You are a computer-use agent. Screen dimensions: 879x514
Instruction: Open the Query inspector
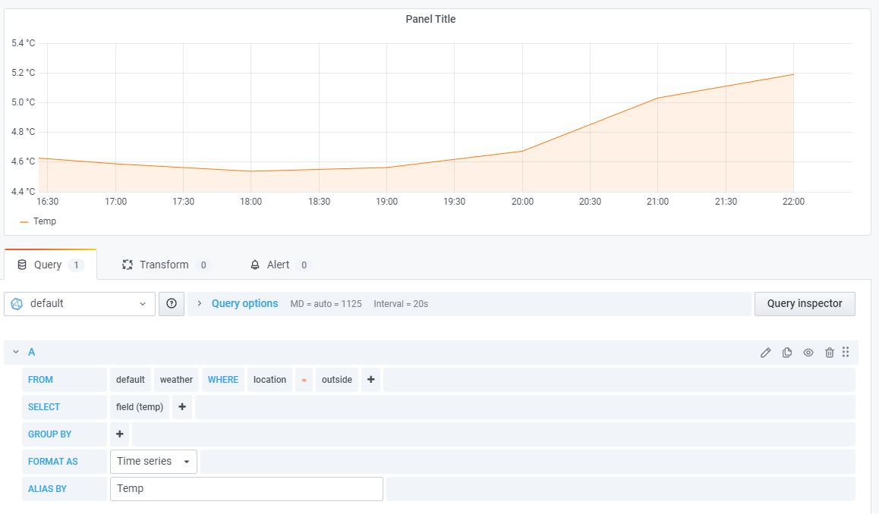click(x=804, y=304)
